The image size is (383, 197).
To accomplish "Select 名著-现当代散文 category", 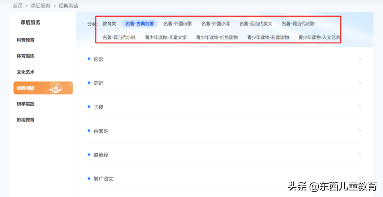I will (256, 24).
